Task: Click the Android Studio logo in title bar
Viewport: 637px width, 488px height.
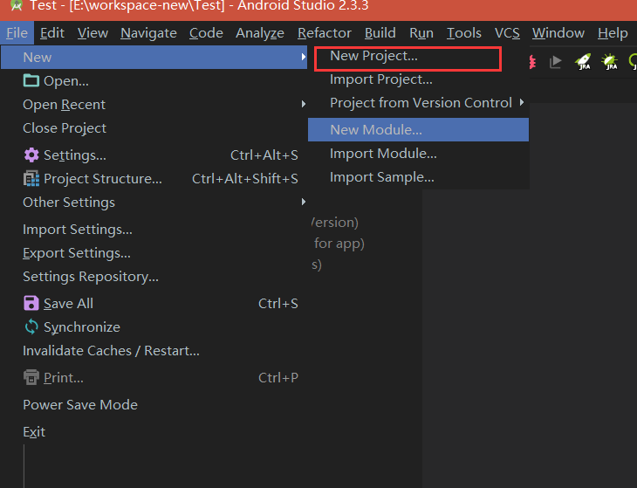Action: [x=17, y=6]
